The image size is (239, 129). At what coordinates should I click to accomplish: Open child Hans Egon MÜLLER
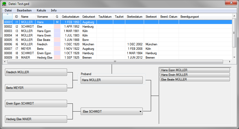pos(195,70)
